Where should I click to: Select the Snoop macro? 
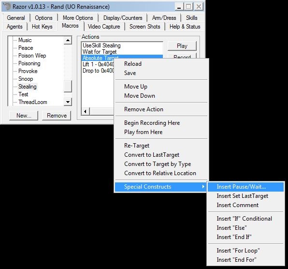click(x=26, y=79)
